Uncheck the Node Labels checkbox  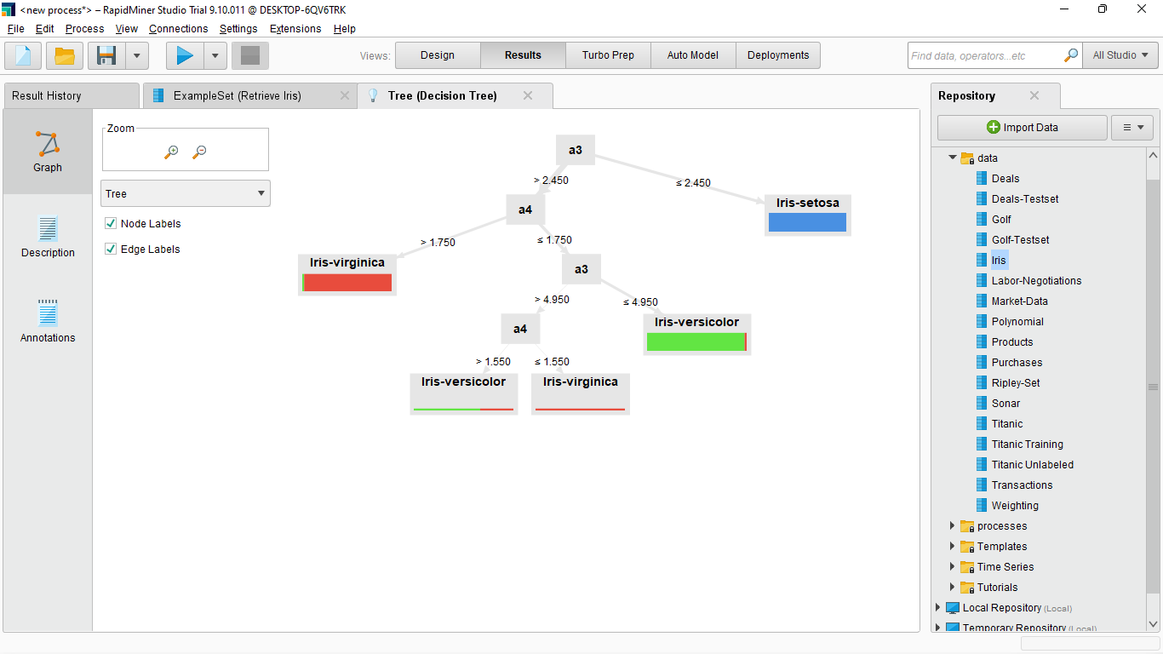click(110, 223)
